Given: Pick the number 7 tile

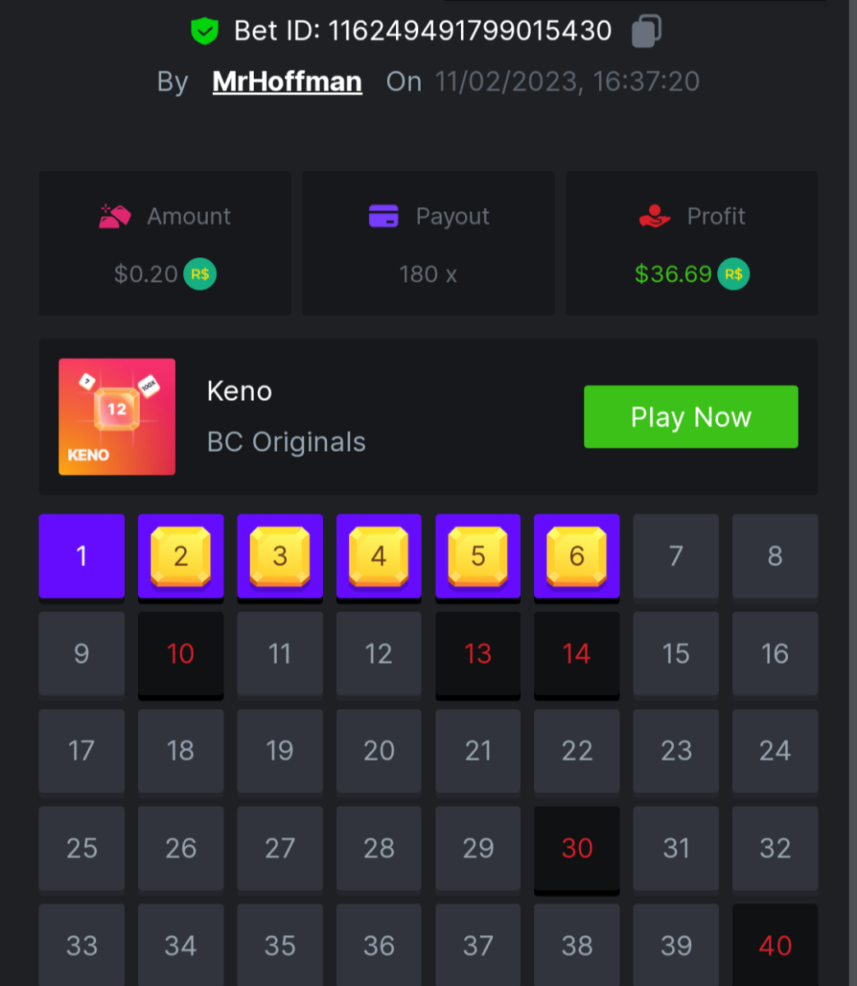Looking at the screenshot, I should coord(676,556).
